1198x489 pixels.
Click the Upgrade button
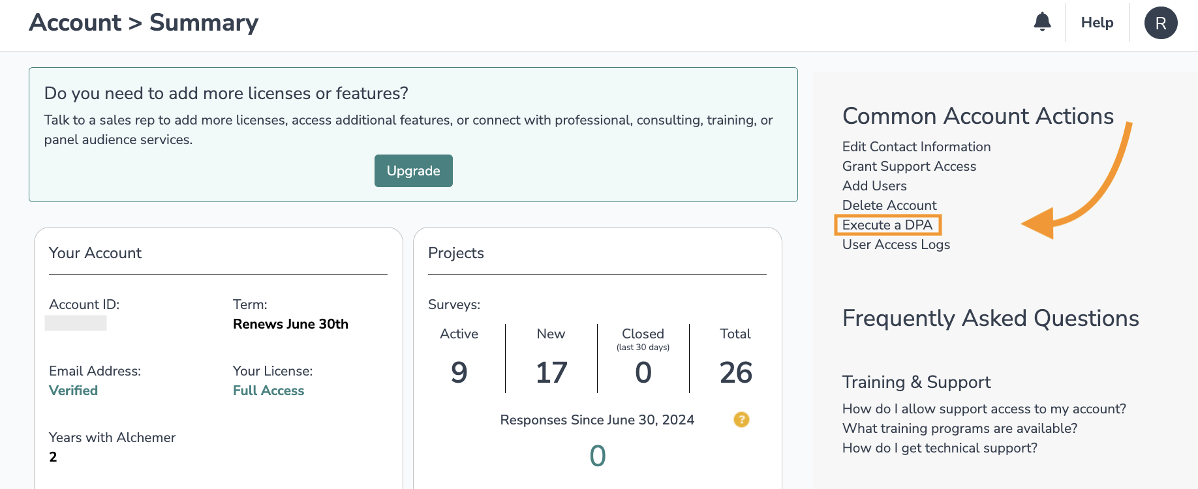click(413, 171)
